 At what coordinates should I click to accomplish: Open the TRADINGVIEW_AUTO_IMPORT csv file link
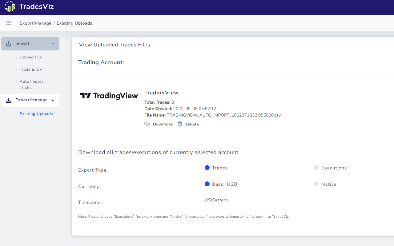224,115
